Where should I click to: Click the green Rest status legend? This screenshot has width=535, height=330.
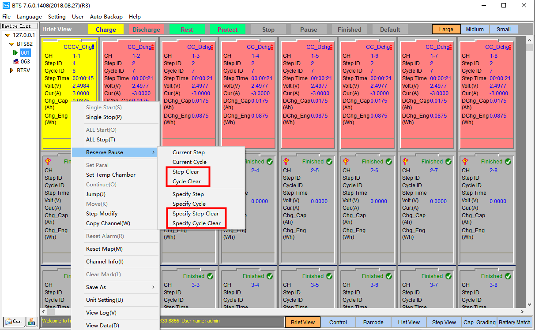coord(187,30)
